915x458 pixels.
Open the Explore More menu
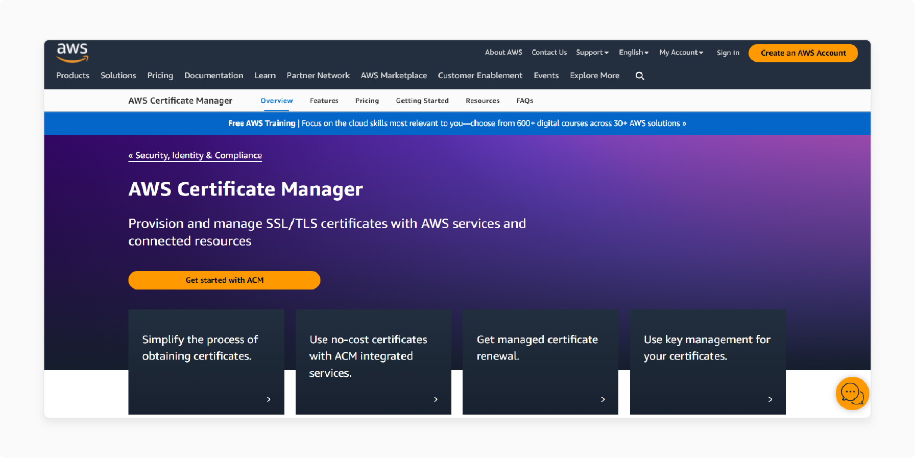point(595,76)
